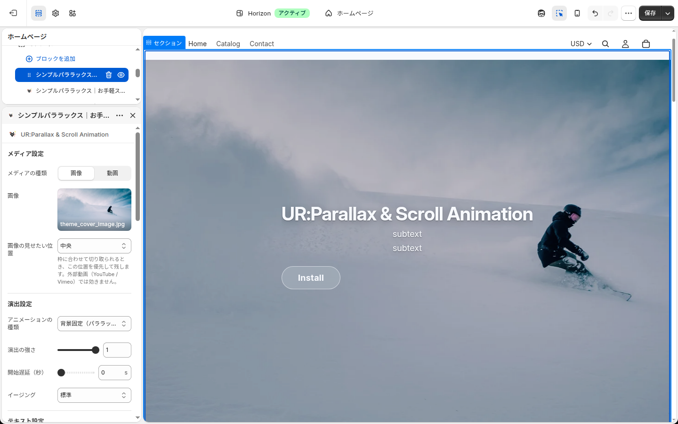Open the app embeds icon
The width and height of the screenshot is (678, 424).
click(73, 13)
